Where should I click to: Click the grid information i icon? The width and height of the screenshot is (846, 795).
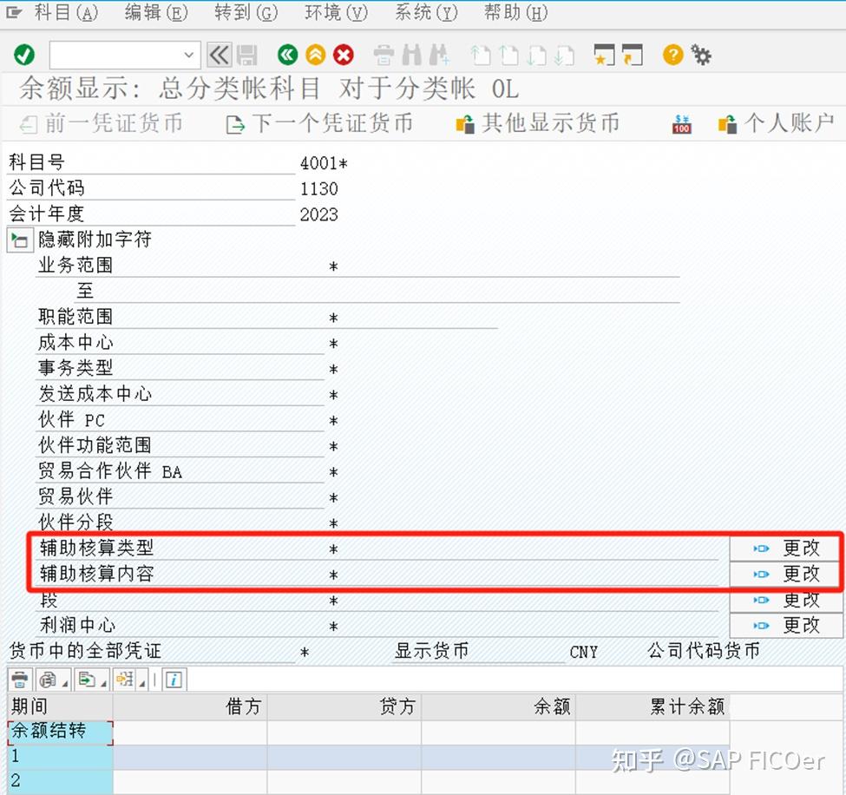(174, 680)
